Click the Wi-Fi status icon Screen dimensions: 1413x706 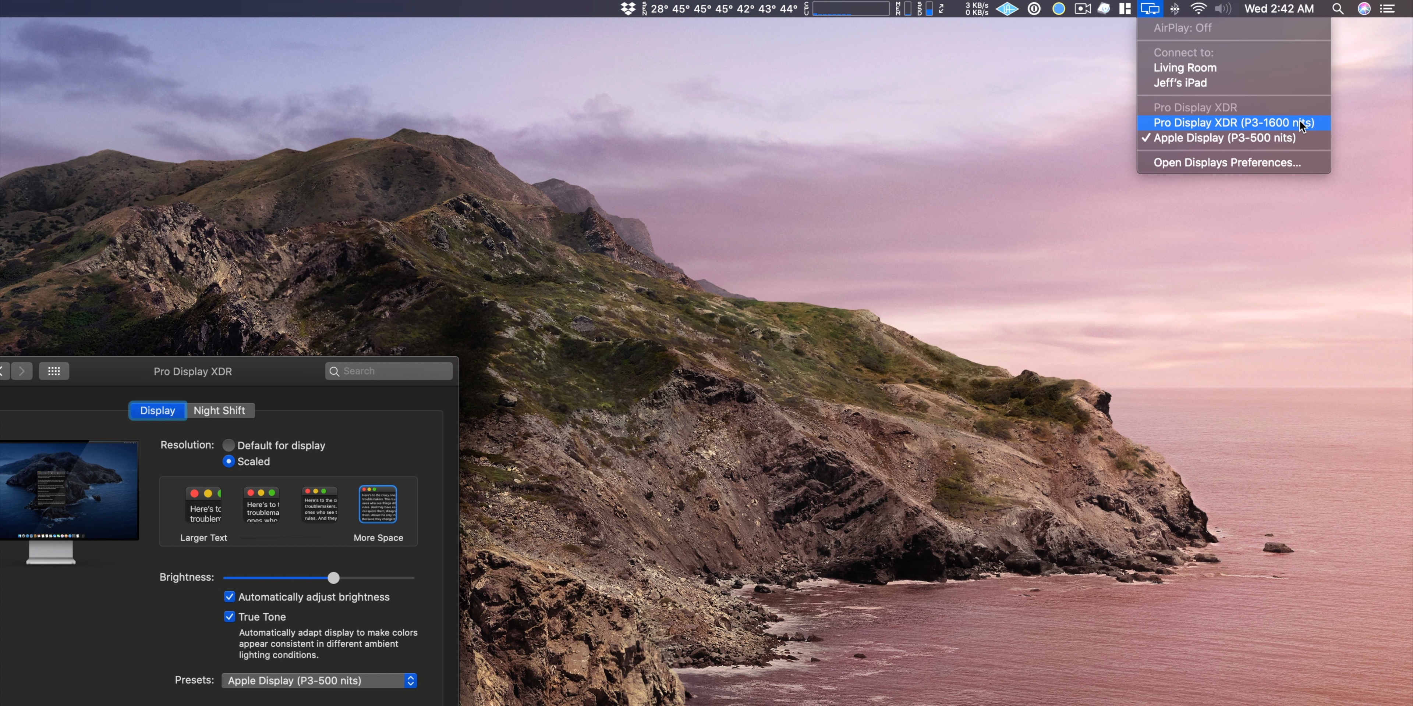[x=1198, y=9]
